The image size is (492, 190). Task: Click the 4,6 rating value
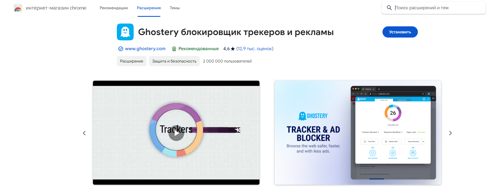click(226, 49)
